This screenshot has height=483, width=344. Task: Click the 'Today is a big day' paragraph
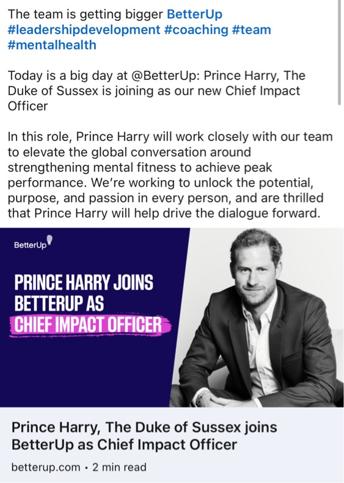[x=156, y=91]
